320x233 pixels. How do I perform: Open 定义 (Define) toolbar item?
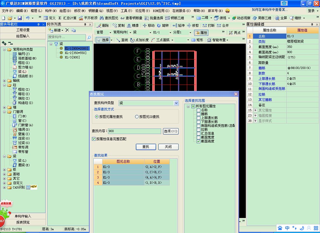coord(50,18)
